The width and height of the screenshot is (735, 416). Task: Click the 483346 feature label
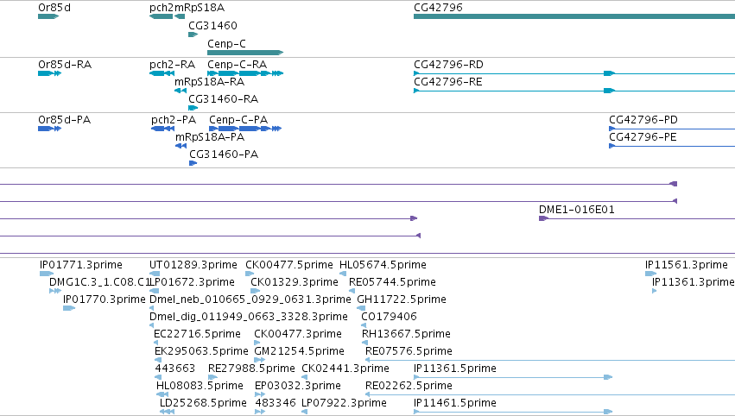pos(276,403)
